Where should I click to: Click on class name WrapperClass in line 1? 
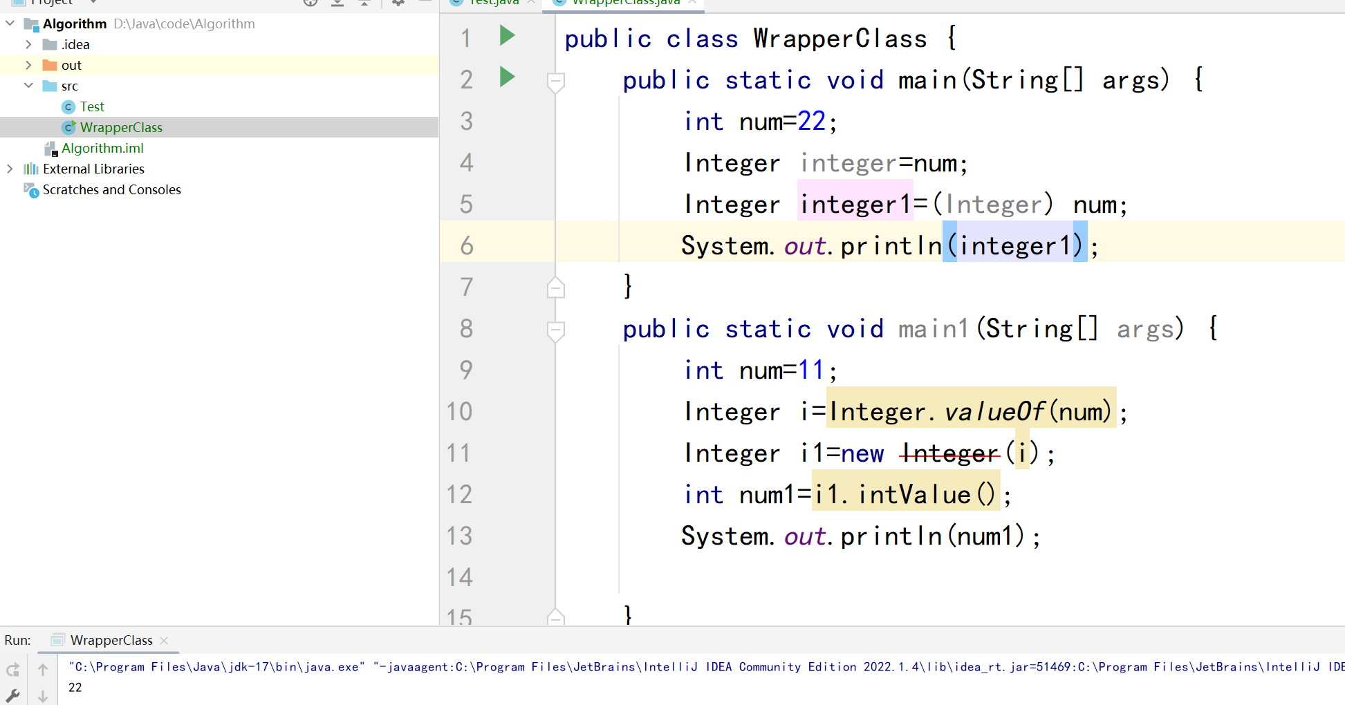(x=840, y=39)
